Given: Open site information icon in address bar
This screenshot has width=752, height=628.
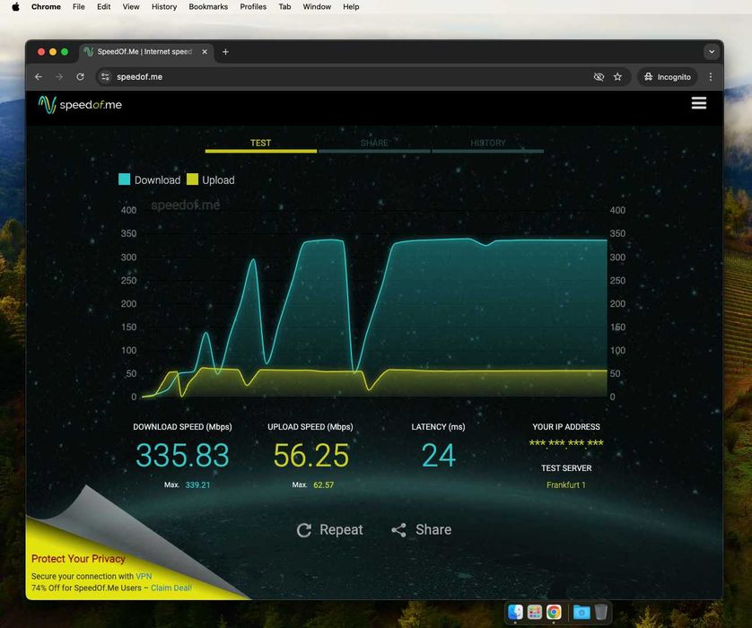Looking at the screenshot, I should tap(105, 76).
